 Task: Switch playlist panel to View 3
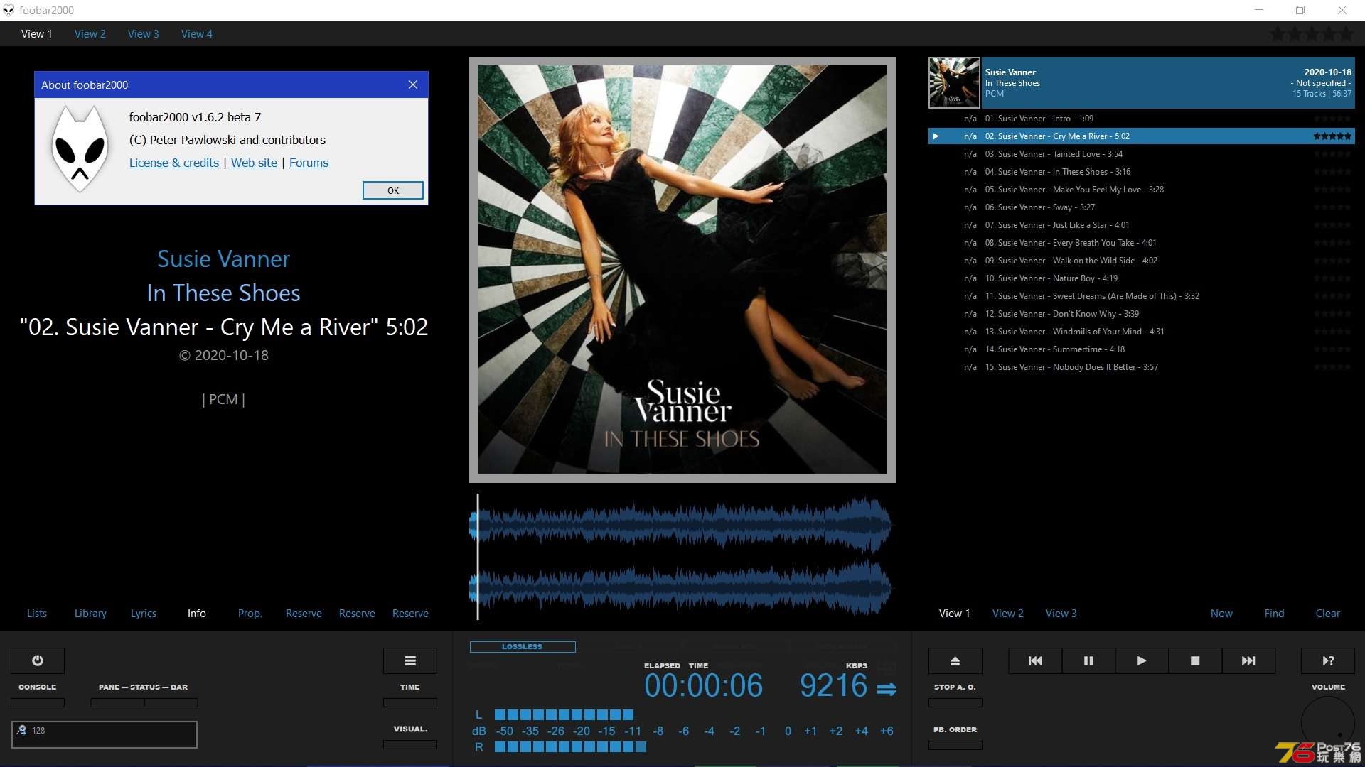coord(1061,614)
